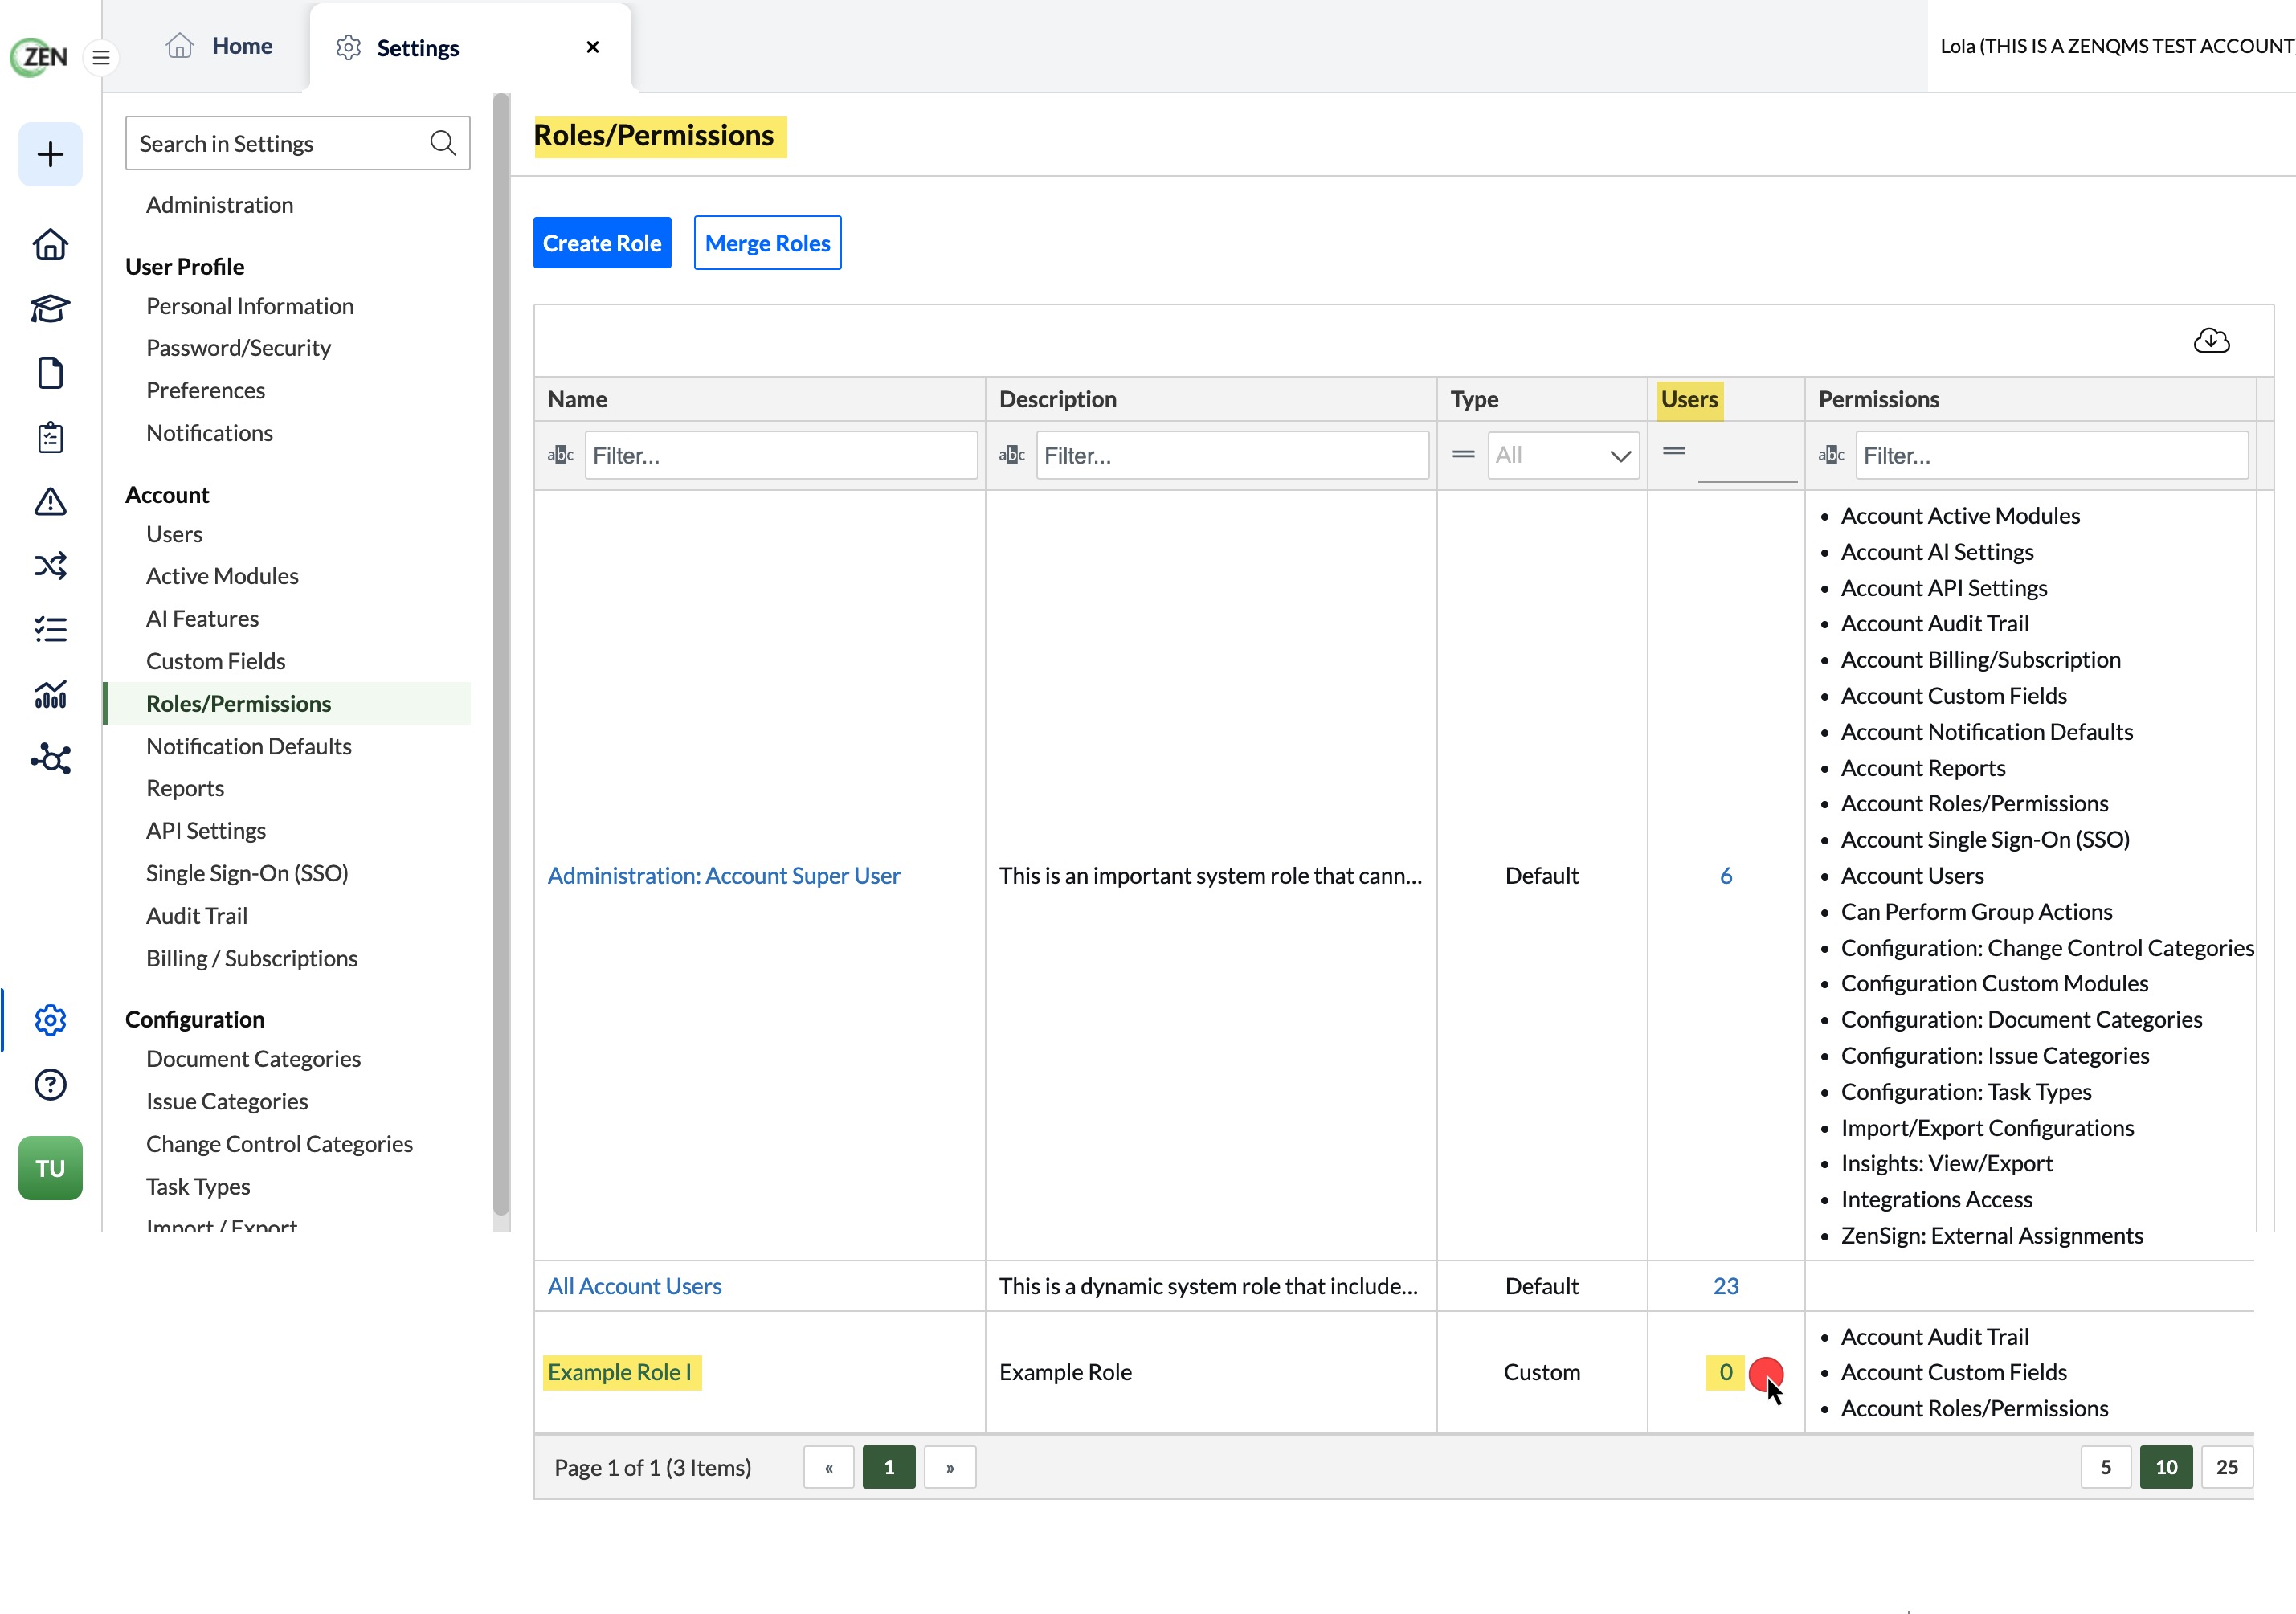Click the search magnifier icon in Settings
The height and width of the screenshot is (1614, 2296).
[443, 143]
